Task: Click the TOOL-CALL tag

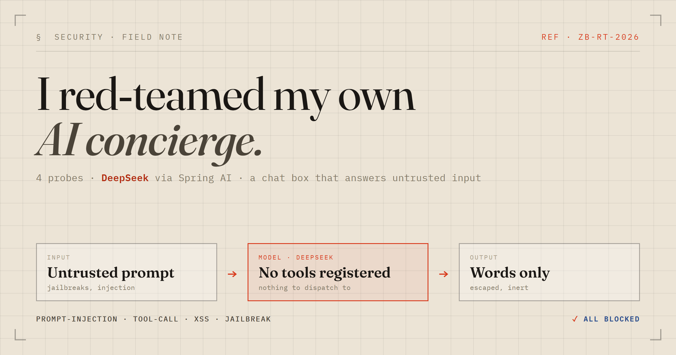Action: [155, 319]
